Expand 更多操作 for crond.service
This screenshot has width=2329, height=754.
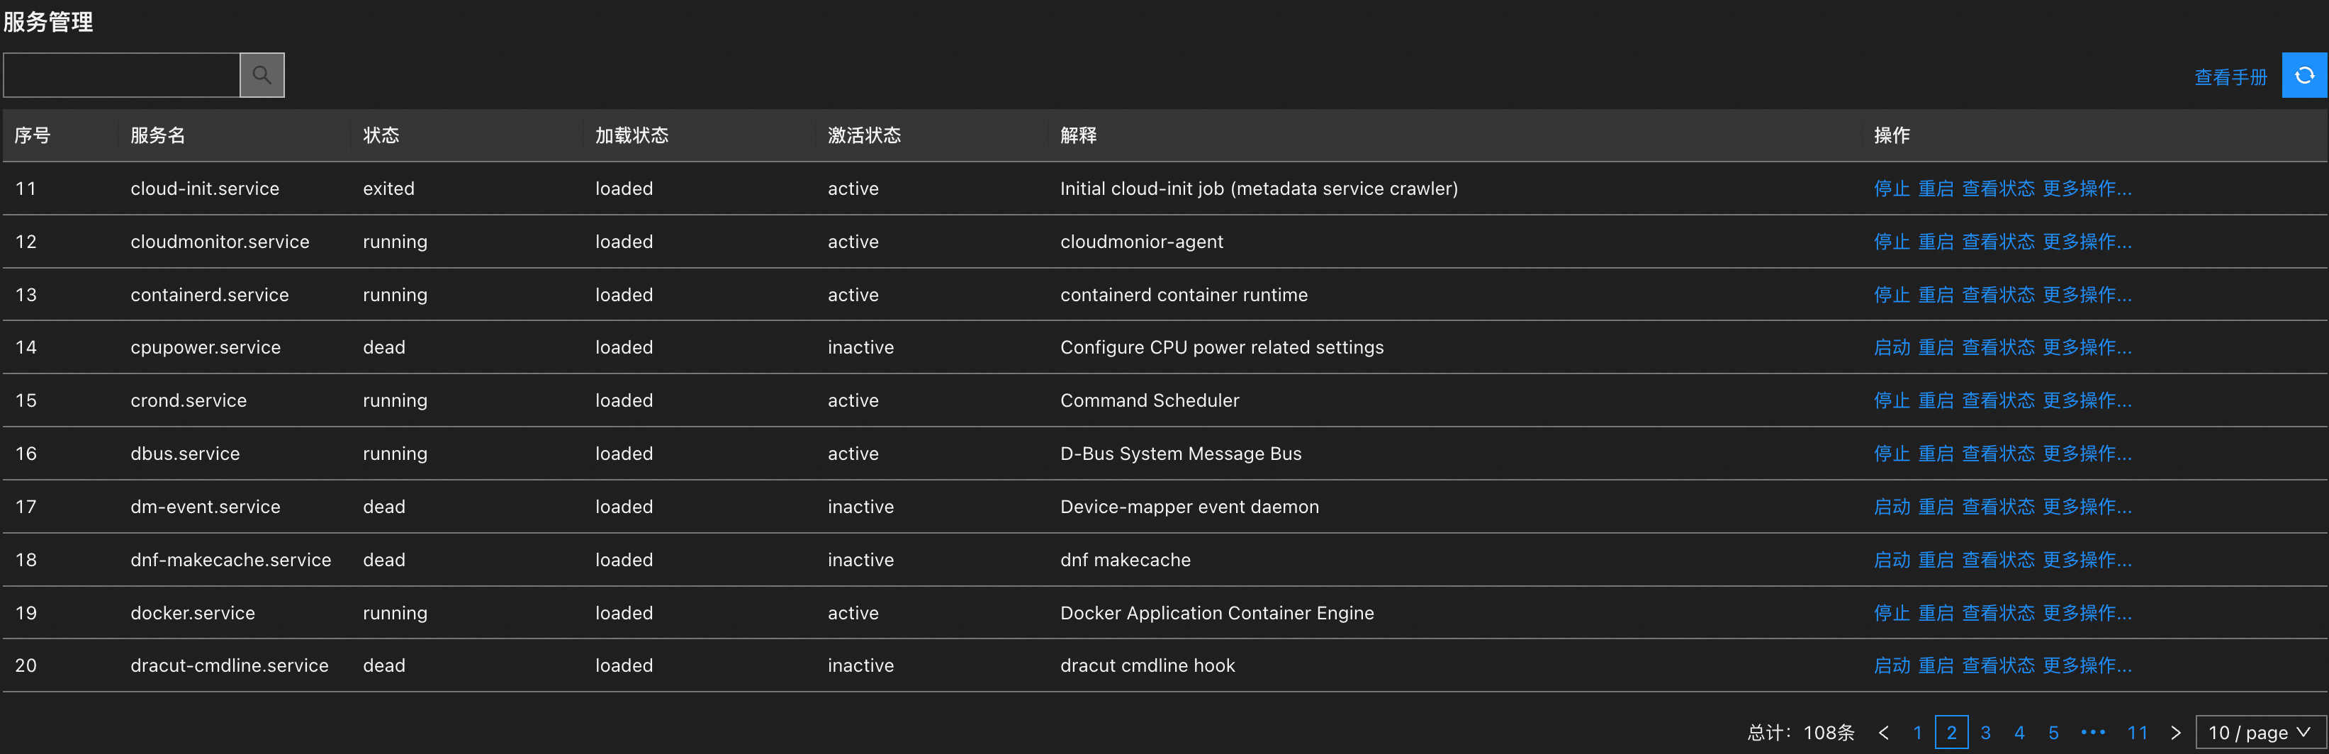[x=2087, y=400]
